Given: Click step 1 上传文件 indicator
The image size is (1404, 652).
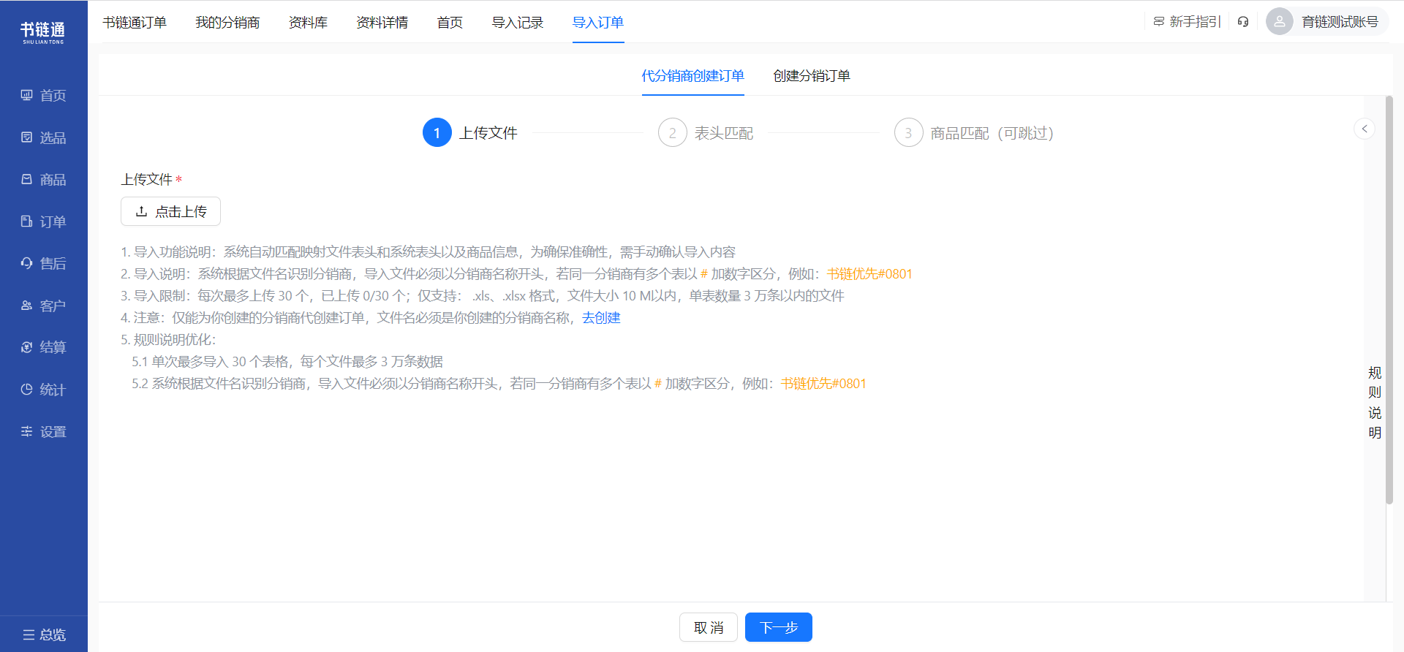Looking at the screenshot, I should [x=470, y=132].
